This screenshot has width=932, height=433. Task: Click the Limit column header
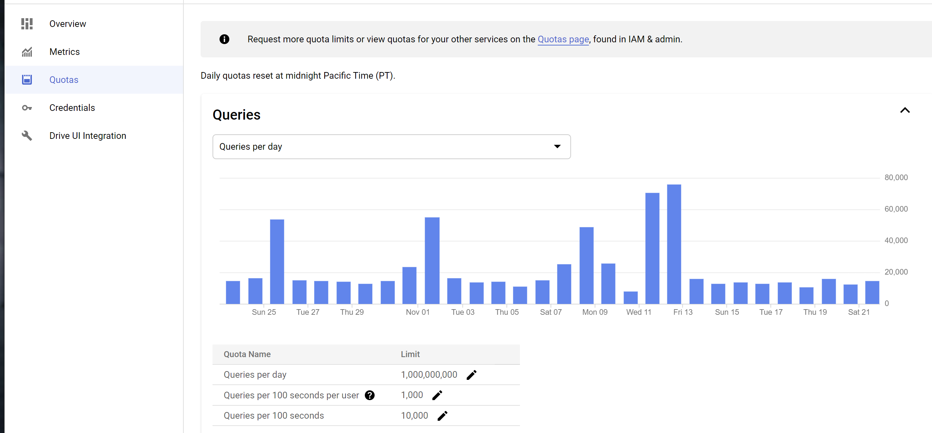pyautogui.click(x=410, y=354)
